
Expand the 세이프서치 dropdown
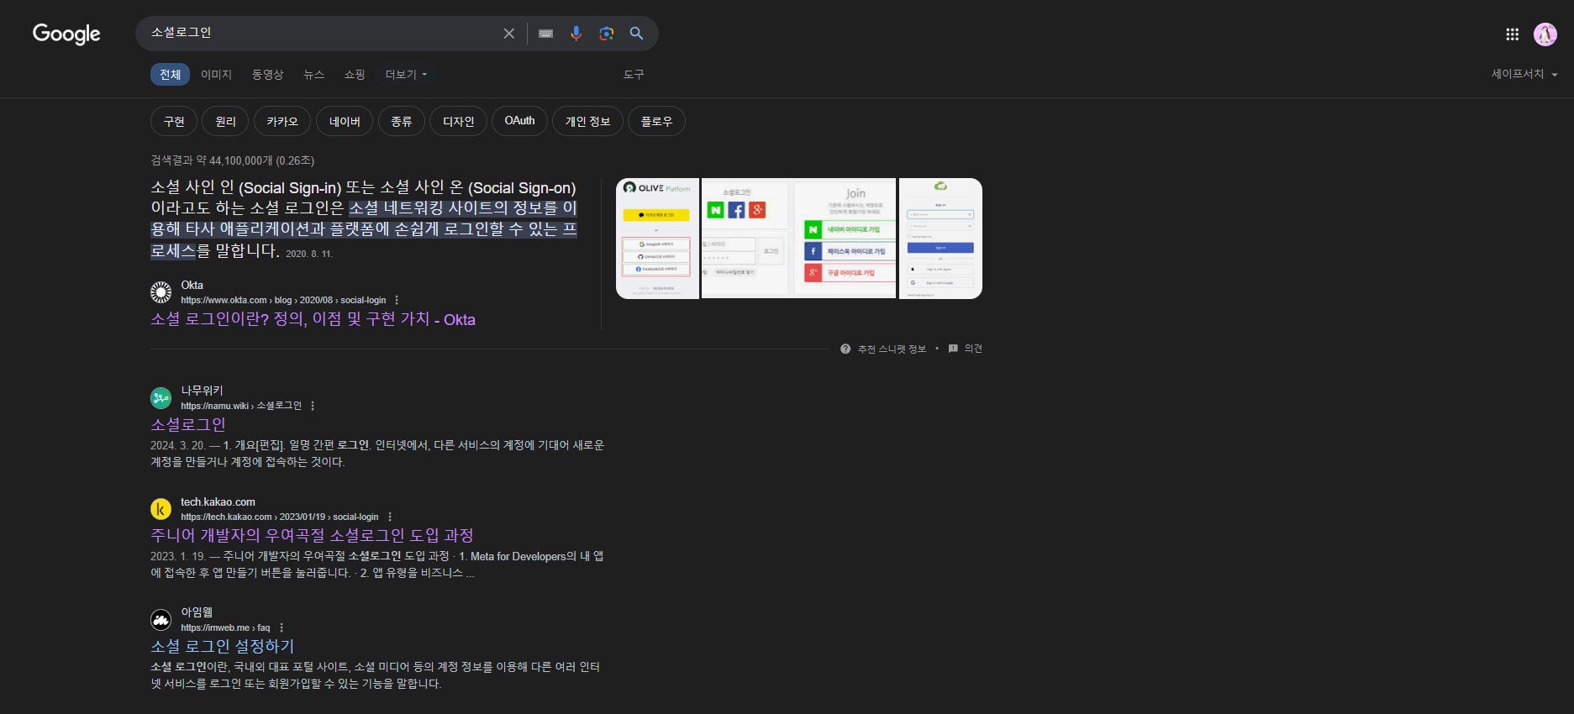(x=1524, y=74)
